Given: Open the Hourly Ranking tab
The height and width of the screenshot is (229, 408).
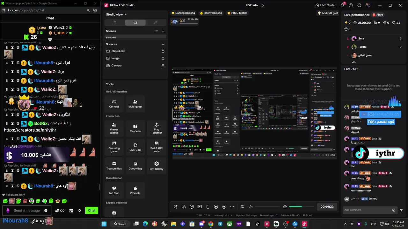Looking at the screenshot, I should tap(211, 13).
